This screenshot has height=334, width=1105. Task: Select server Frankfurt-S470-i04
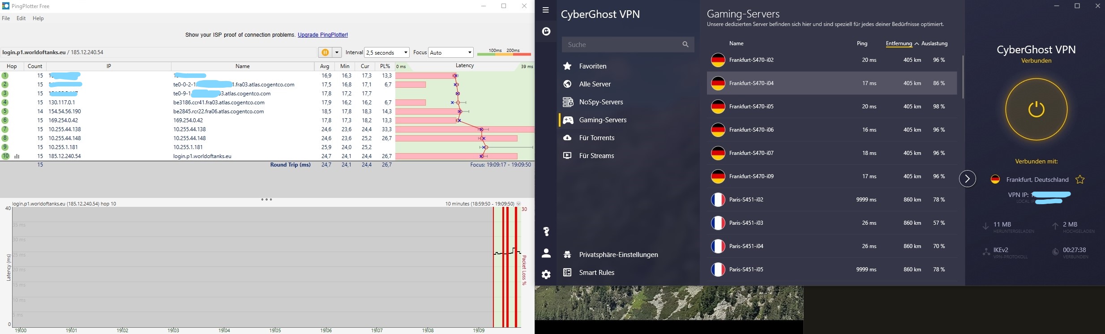832,83
